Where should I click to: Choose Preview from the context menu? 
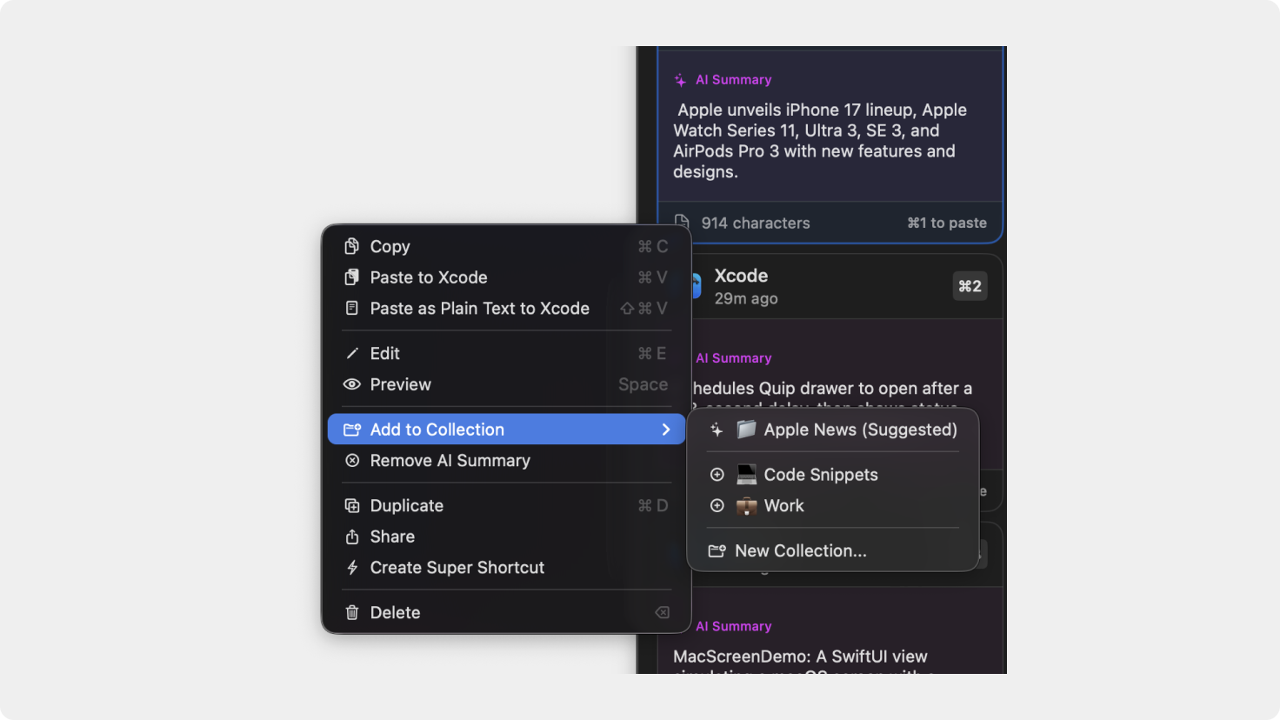(x=506, y=384)
